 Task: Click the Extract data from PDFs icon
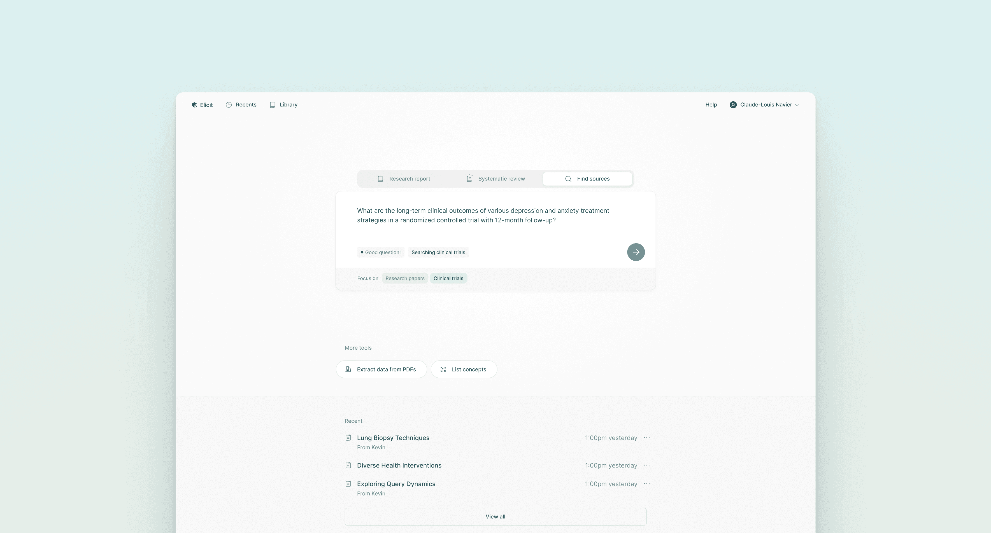348,369
